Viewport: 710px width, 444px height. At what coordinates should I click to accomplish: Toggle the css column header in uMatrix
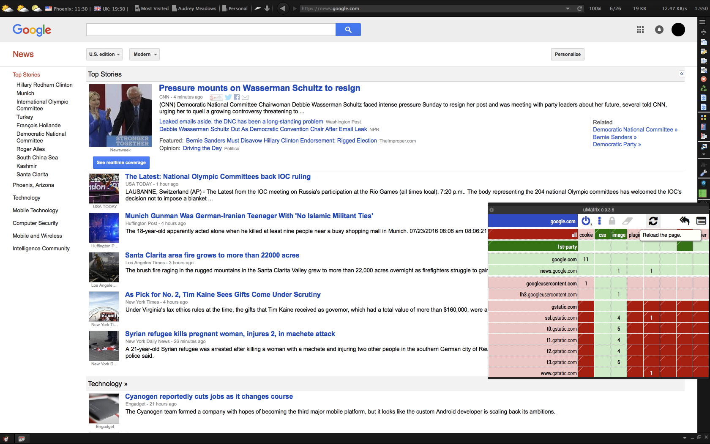(603, 235)
